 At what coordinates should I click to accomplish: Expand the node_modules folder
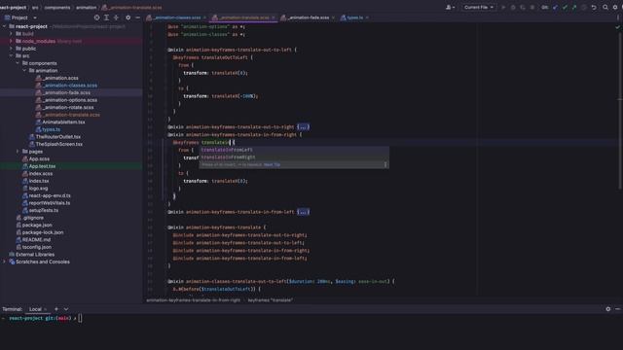[x=11, y=41]
